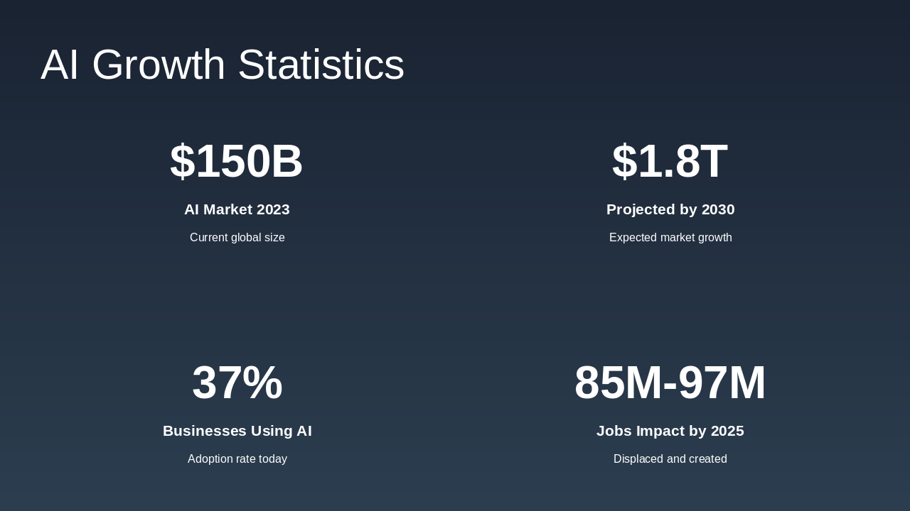This screenshot has width=910, height=511.
Task: Click the "AI Growth Statistics" slide title
Action: pyautogui.click(x=223, y=65)
